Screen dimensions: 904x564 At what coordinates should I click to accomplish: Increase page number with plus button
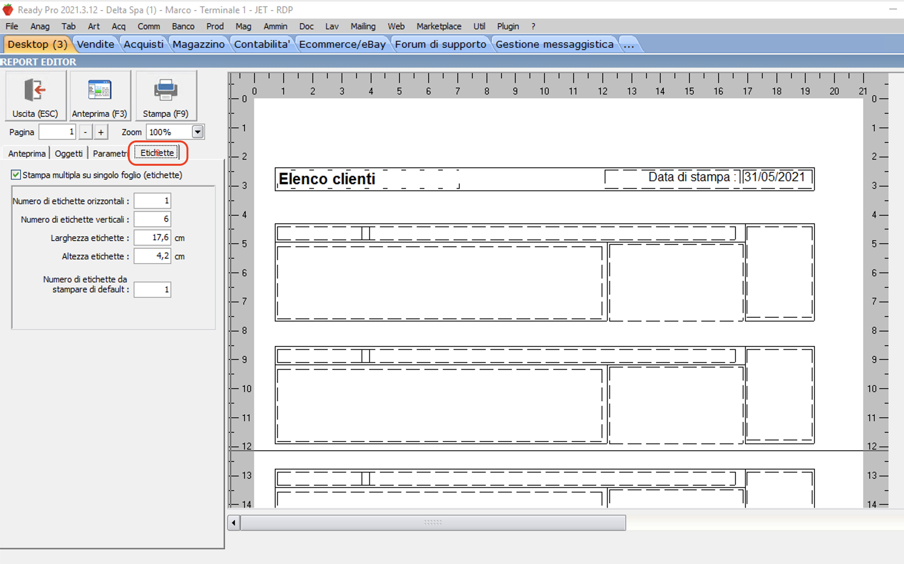pos(101,132)
